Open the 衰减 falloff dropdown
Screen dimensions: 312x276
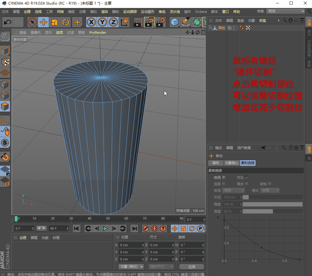[234, 190]
